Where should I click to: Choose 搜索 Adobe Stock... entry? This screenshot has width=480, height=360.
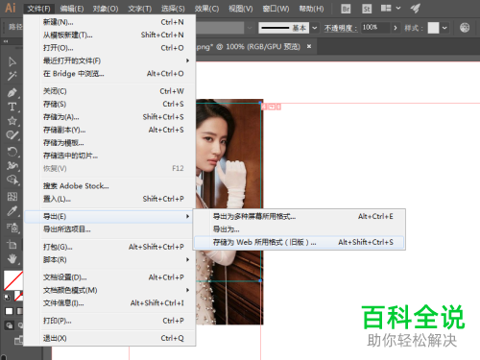109,186
